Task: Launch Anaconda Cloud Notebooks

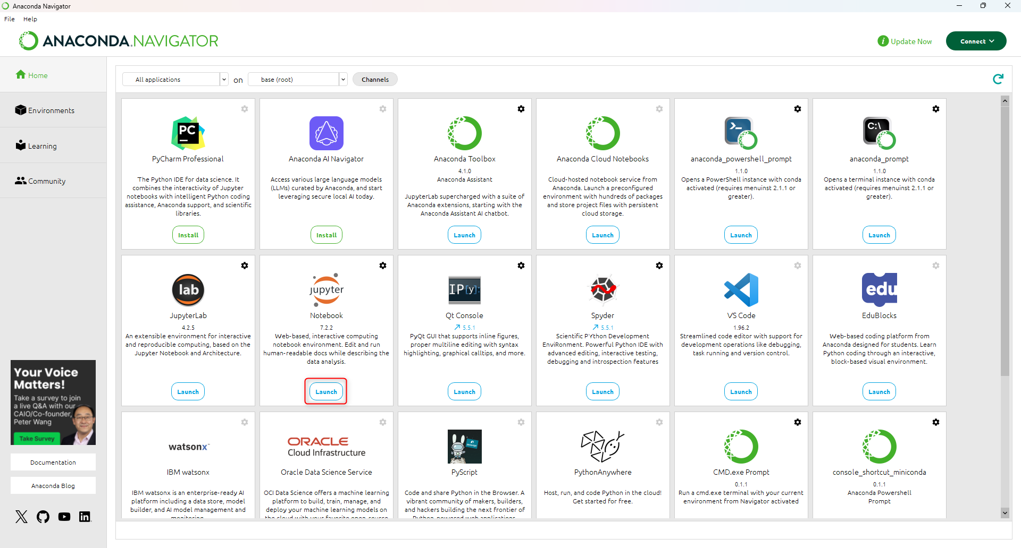Action: coord(603,235)
